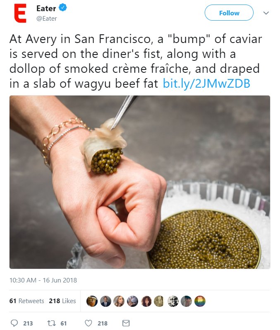
Task: Open the bit.ly/2JMwZDB link
Action: (x=206, y=84)
